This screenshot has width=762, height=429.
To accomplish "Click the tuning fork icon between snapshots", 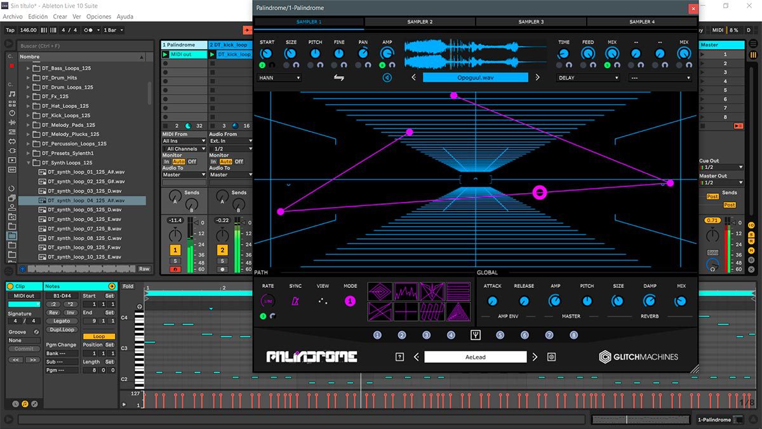I will tap(476, 335).
